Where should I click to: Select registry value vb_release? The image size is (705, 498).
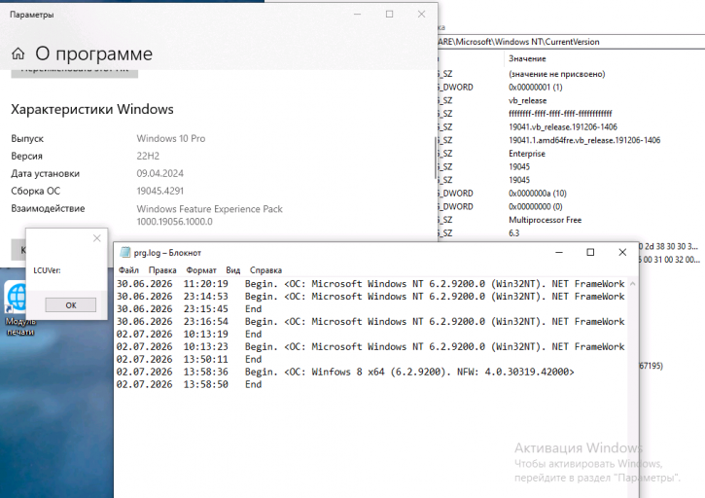[527, 100]
